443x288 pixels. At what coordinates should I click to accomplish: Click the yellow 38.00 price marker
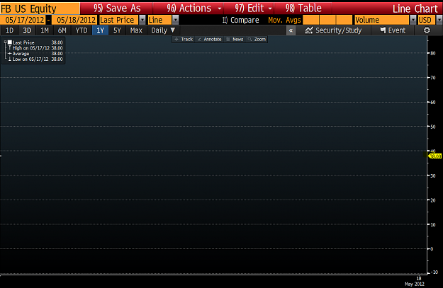tap(435, 156)
